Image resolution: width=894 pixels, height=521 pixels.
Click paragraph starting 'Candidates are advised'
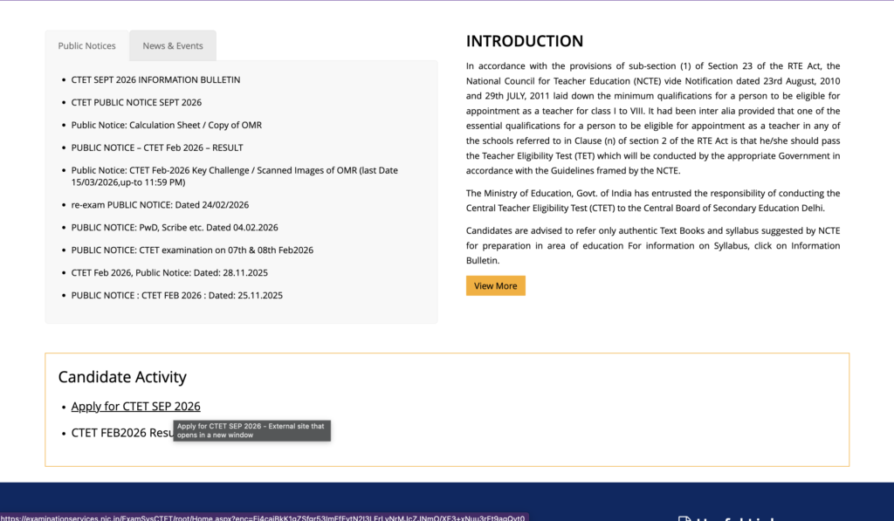click(653, 246)
